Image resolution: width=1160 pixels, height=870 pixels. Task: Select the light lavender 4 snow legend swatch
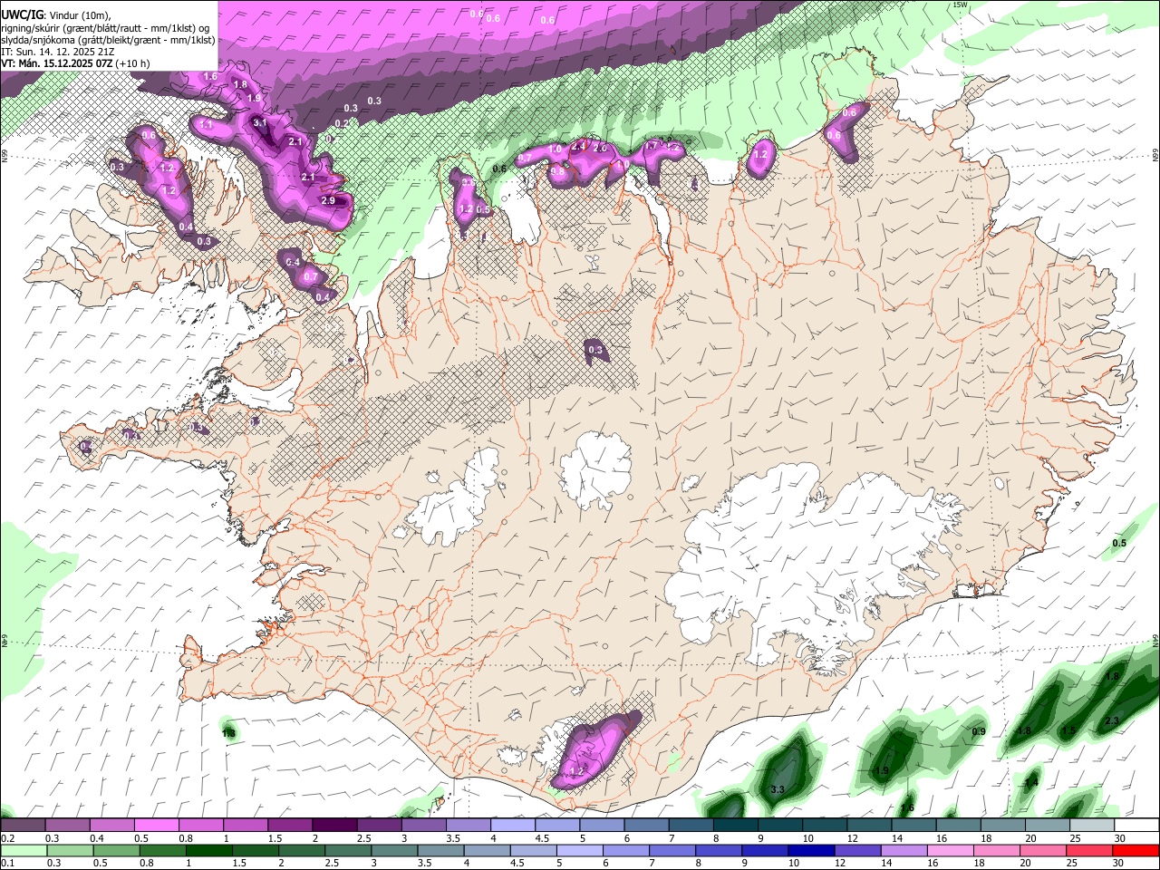(513, 826)
